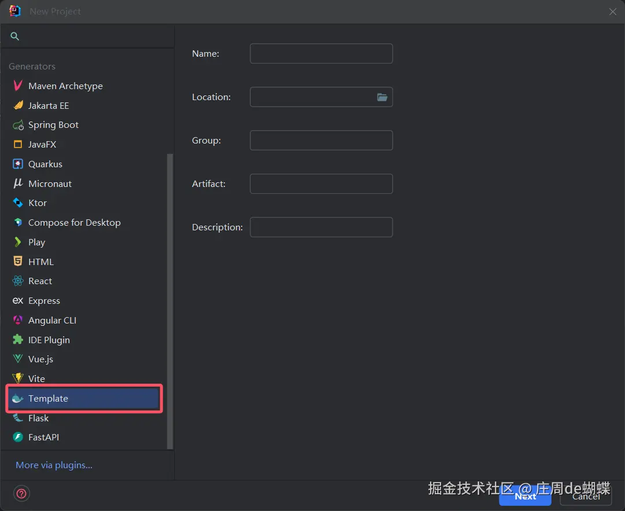The height and width of the screenshot is (511, 625).
Task: Select the JavaFX entry
Action: point(84,145)
